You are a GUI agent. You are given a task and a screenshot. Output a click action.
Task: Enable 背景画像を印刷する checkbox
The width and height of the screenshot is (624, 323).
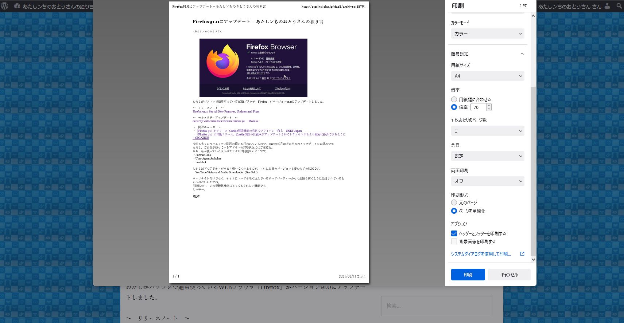coord(454,241)
